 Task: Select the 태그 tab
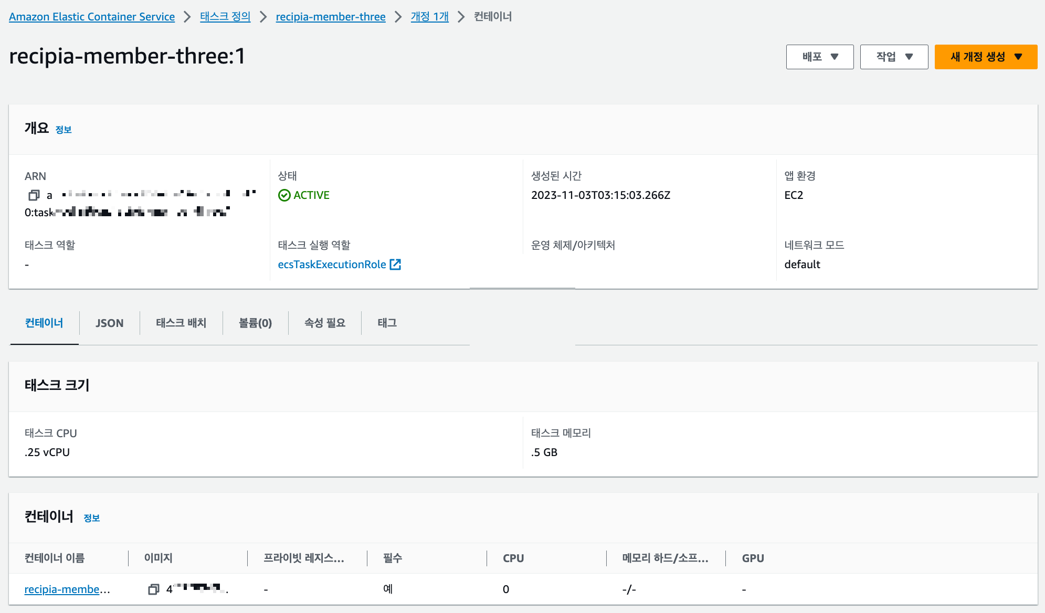point(387,323)
